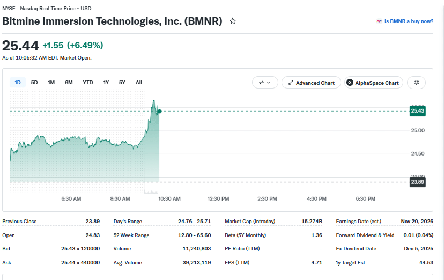Click the Volume label
The height and width of the screenshot is (280, 444).
point(122,248)
